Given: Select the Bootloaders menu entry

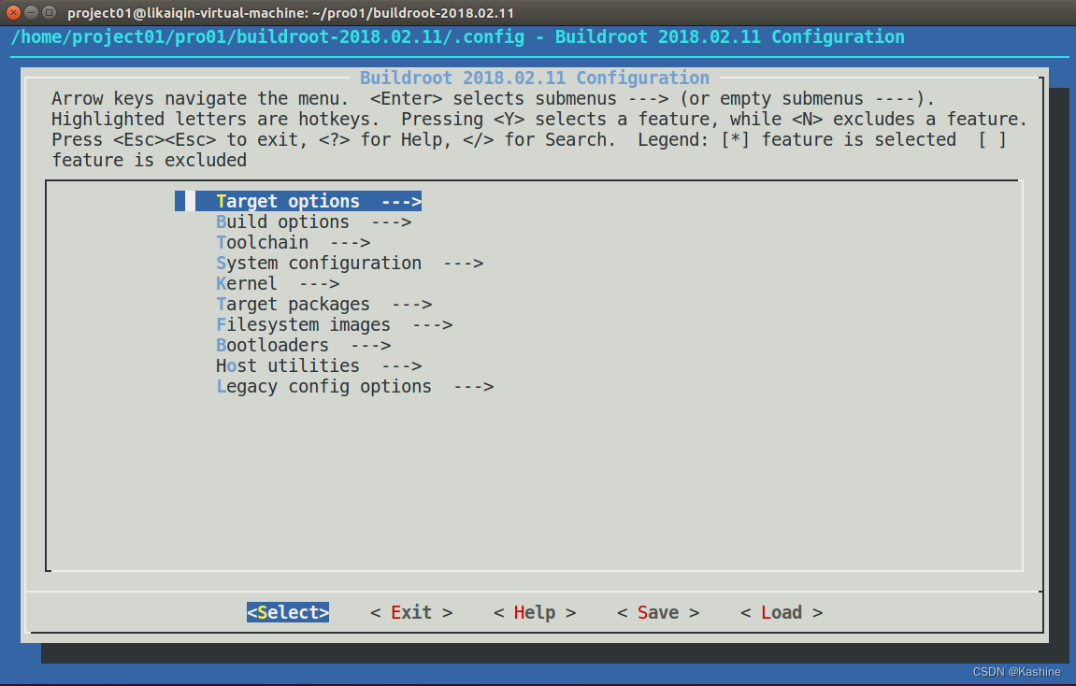Looking at the screenshot, I should [272, 345].
